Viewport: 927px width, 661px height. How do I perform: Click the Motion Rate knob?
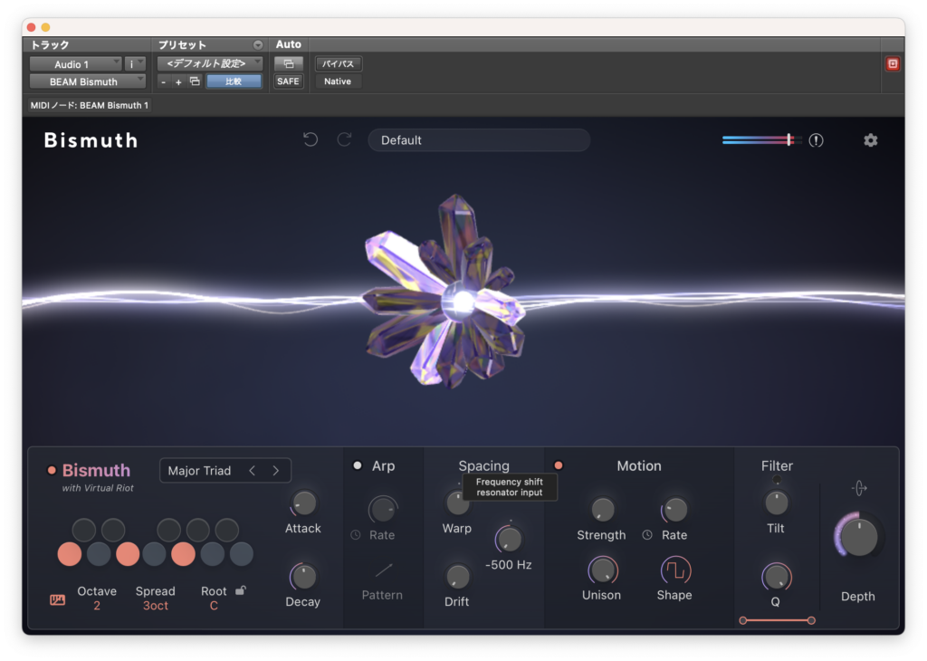675,509
